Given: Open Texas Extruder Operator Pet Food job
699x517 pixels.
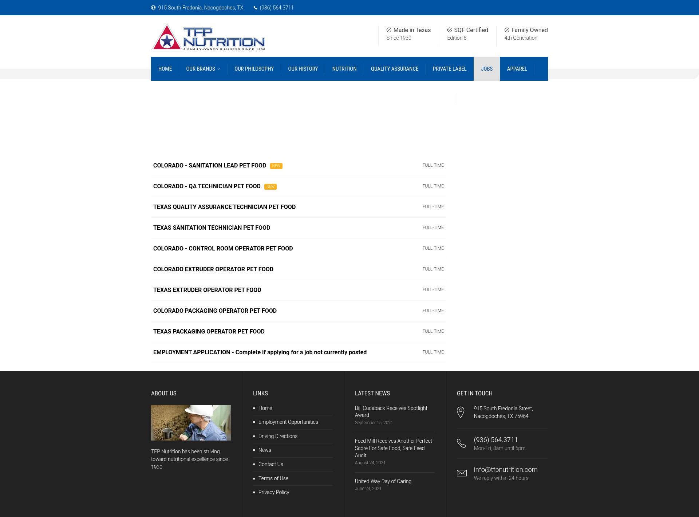Looking at the screenshot, I should tap(207, 290).
